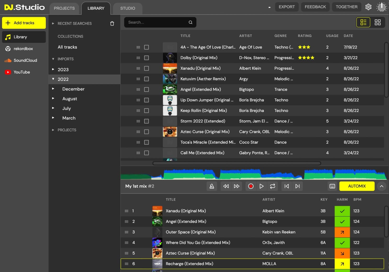Screen dimensions: 389x272
Task: Open the settings gear icon
Action: (368, 7)
